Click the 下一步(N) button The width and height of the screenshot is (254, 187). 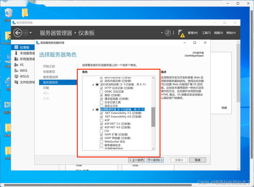pyautogui.click(x=155, y=160)
